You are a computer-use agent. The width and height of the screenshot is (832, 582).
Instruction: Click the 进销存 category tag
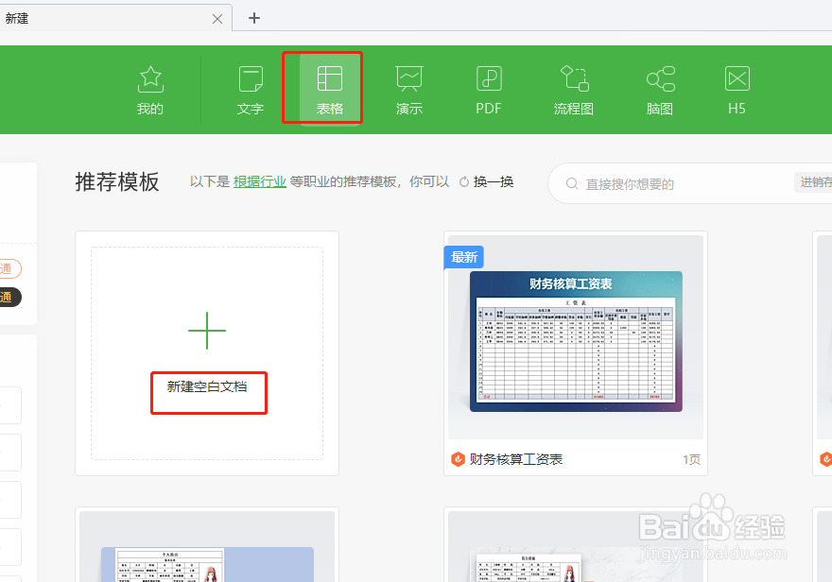coord(819,181)
